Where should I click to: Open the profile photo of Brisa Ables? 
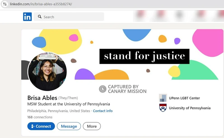click(47, 71)
